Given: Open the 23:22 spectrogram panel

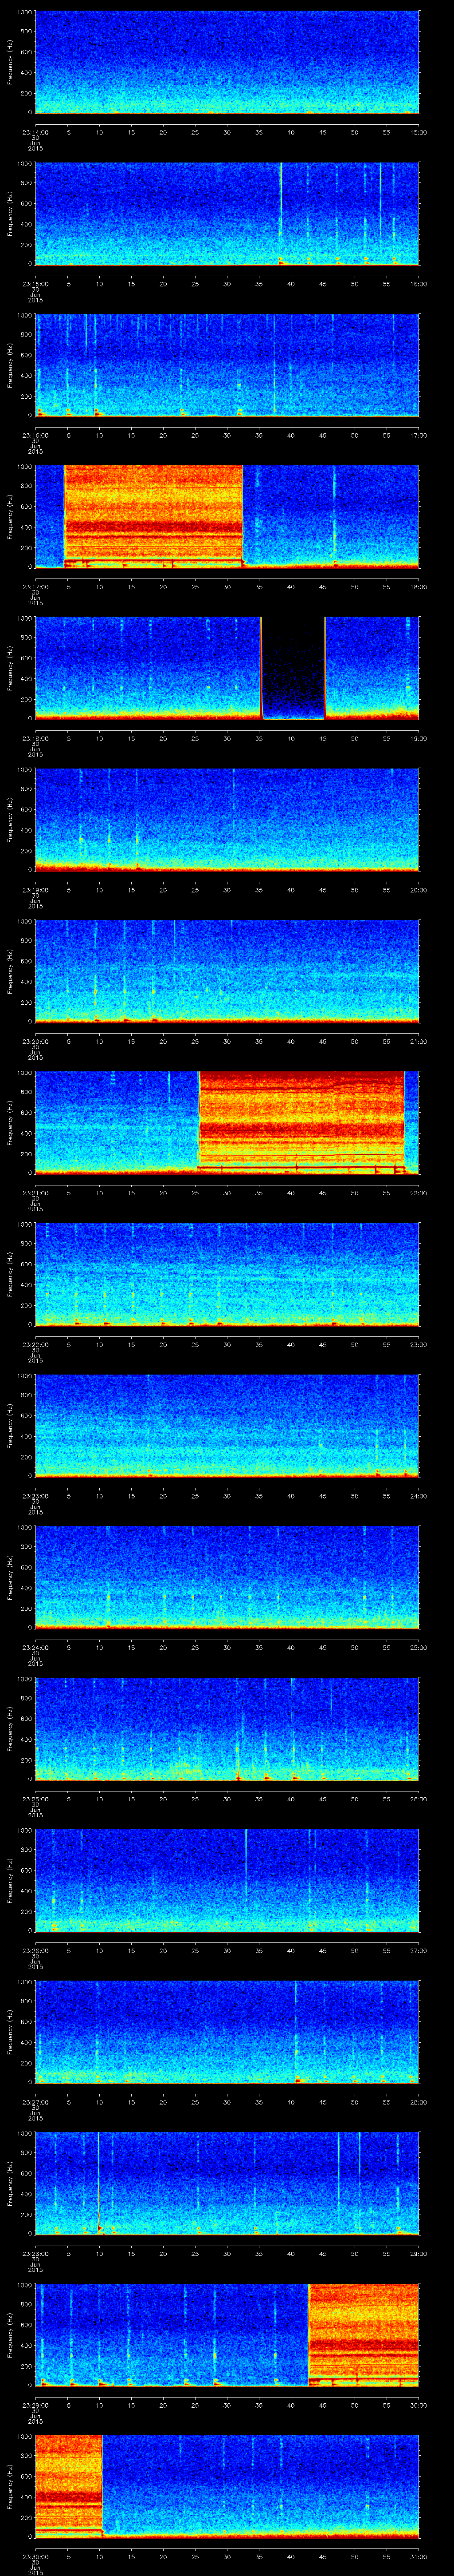Looking at the screenshot, I should pos(227,1274).
